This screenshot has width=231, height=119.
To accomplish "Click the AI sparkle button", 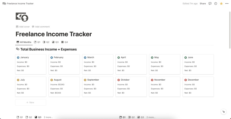I will 224,112.
